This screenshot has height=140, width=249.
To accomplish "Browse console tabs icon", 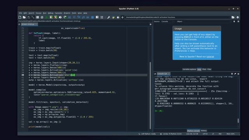I will point(155,74).
